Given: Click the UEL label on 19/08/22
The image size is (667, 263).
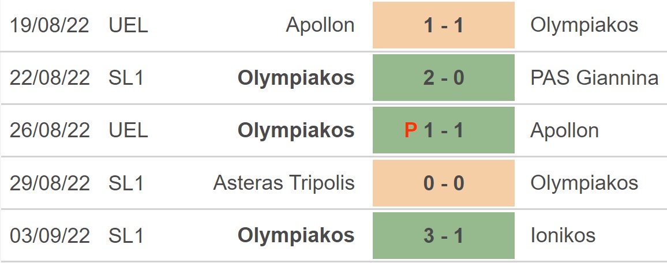Looking at the screenshot, I should point(128,25).
